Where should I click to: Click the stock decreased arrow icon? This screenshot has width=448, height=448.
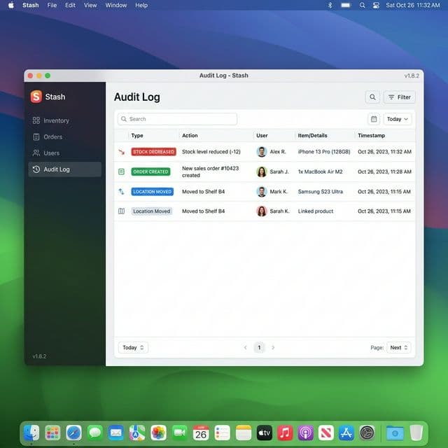[x=121, y=152]
